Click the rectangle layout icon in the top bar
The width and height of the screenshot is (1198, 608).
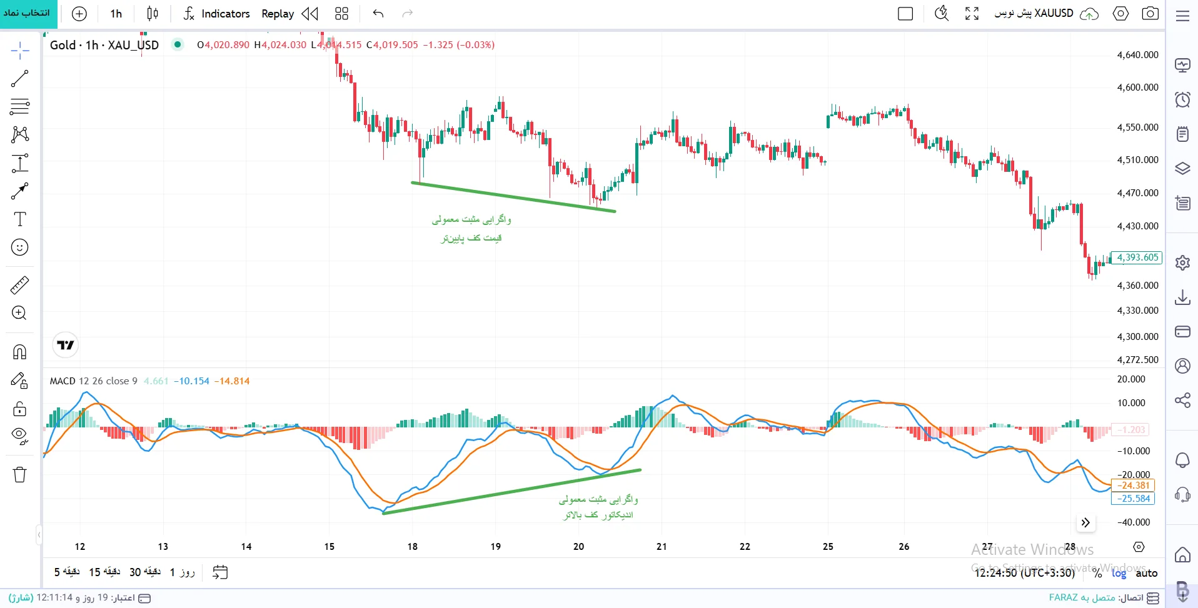905,14
